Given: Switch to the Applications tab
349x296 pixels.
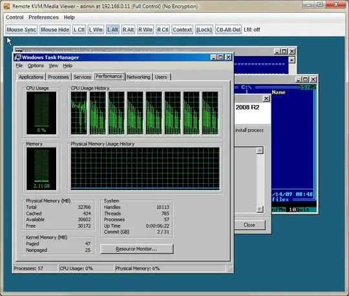Looking at the screenshot, I should point(31,77).
